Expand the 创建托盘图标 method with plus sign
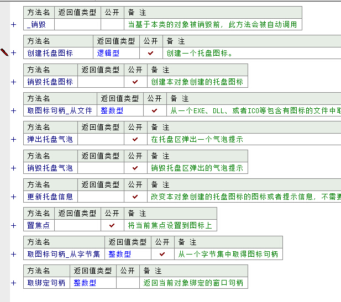The width and height of the screenshot is (341, 302). click(x=13, y=53)
